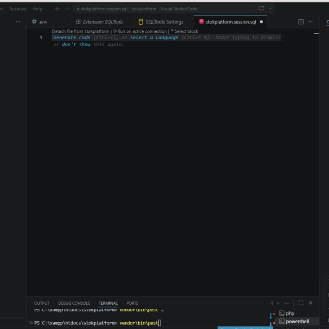Click the Generate code link
329x329 pixels.
click(x=72, y=37)
